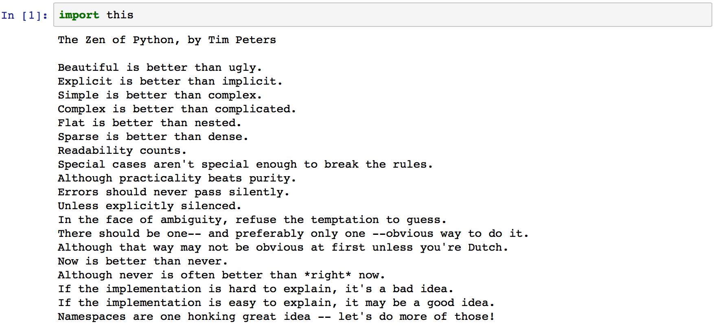Click the Unless explicitly silenced line
This screenshot has width=718, height=328.
click(x=149, y=206)
